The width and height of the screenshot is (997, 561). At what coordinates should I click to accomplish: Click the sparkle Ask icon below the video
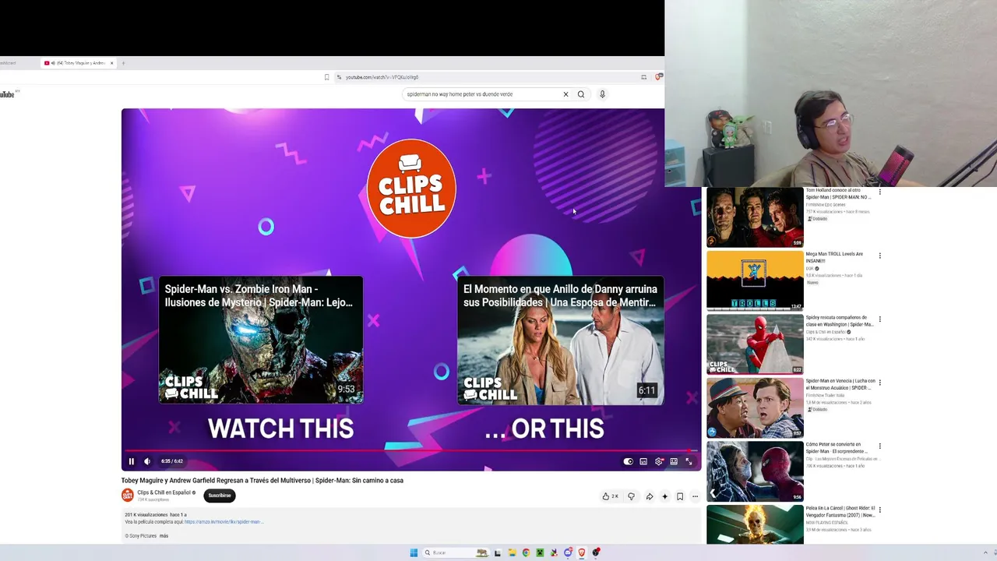(664, 496)
